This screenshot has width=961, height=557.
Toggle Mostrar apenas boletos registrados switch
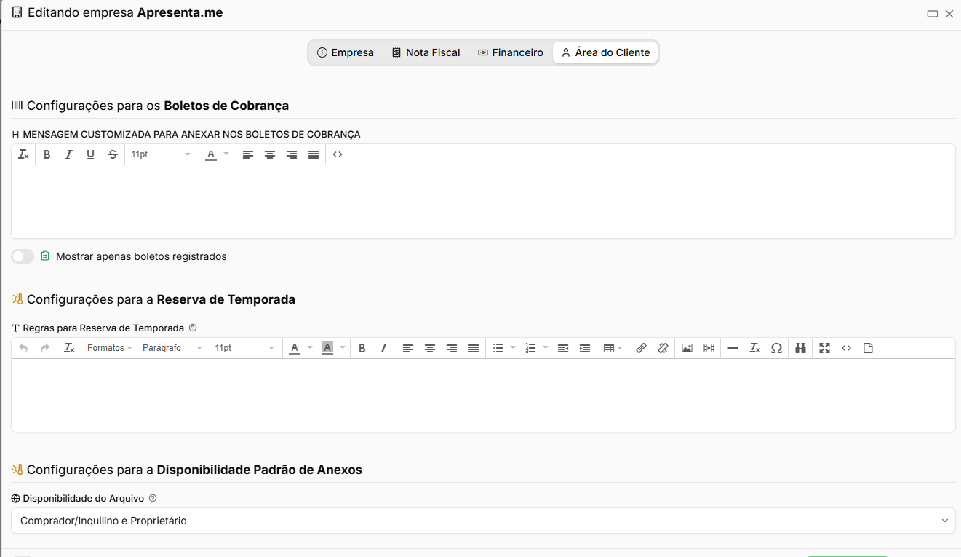(23, 256)
